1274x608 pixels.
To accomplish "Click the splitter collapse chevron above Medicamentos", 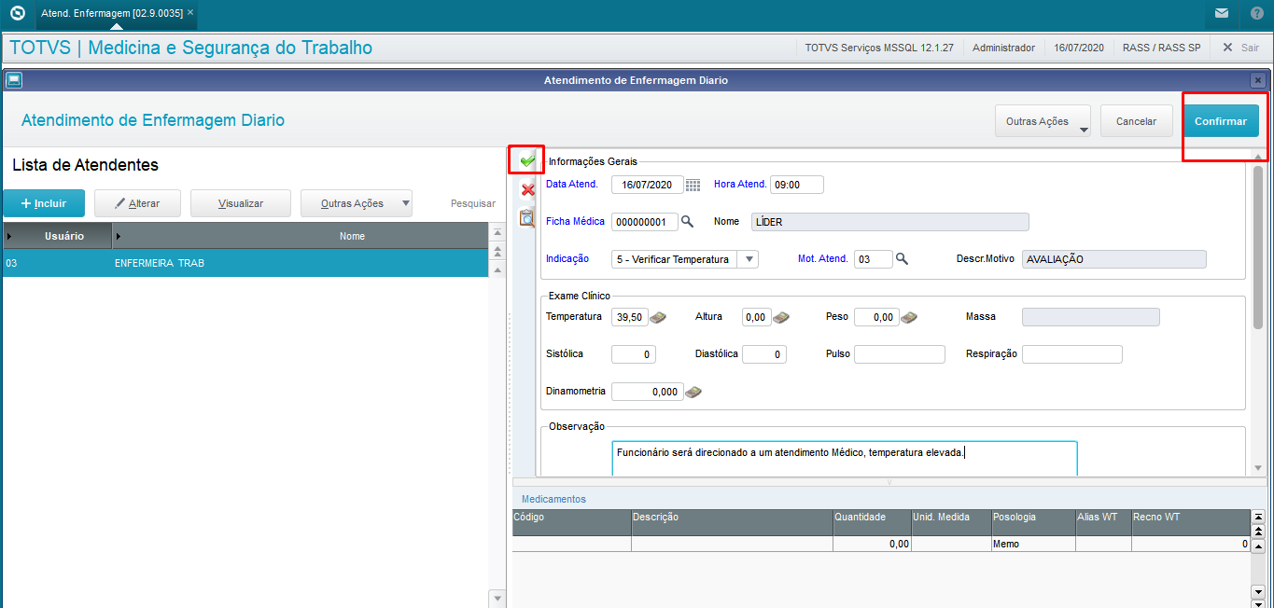I will pyautogui.click(x=889, y=482).
